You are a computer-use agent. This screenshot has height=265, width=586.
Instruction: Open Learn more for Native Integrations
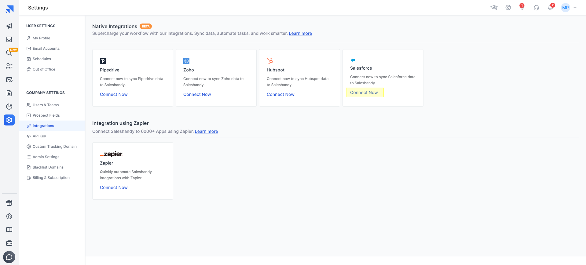(300, 33)
